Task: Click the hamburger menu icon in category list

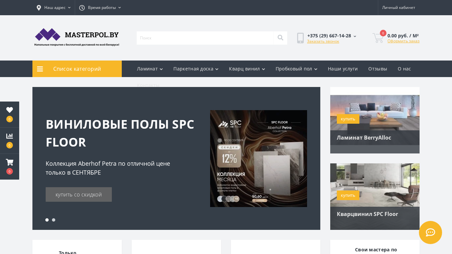Action: click(40, 69)
